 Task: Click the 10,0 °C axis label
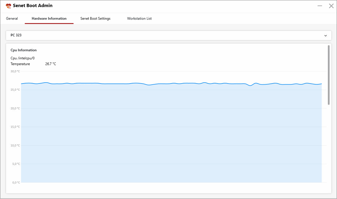coord(15,146)
